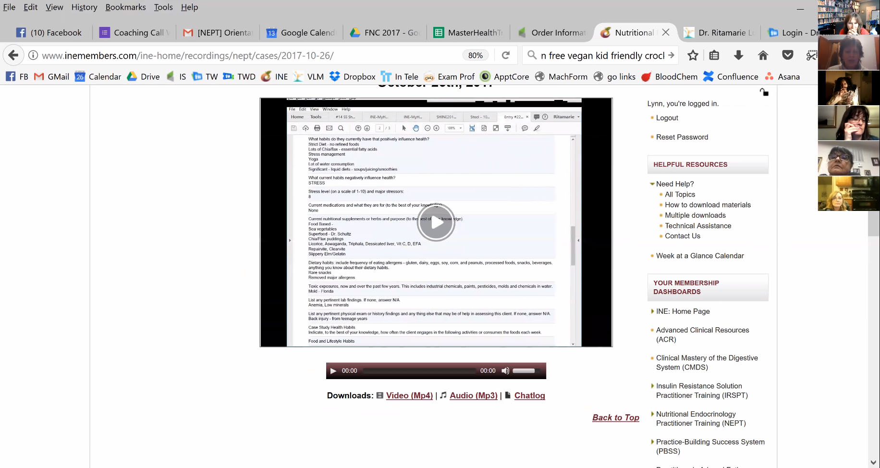880x468 pixels.
Task: Click the browser Back arrow button
Action: coord(13,55)
